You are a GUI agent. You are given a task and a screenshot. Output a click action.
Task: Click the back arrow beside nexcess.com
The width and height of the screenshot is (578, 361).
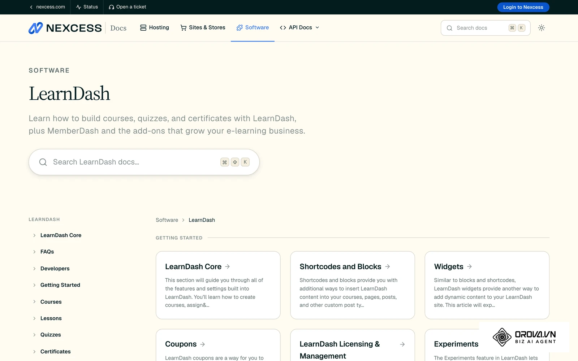31,7
